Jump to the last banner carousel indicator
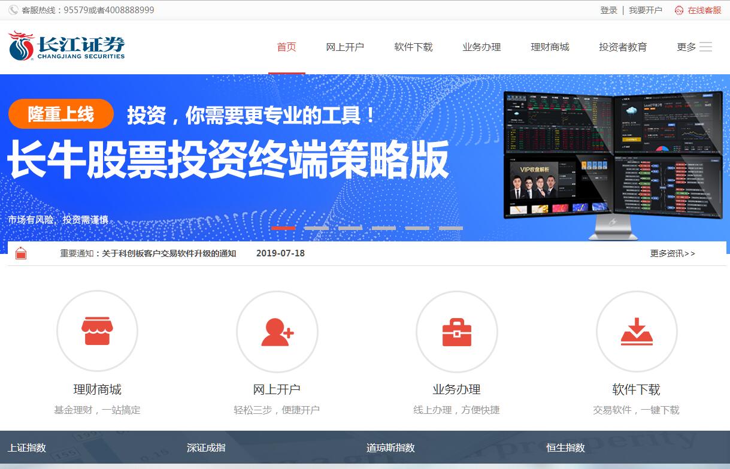 pos(450,228)
